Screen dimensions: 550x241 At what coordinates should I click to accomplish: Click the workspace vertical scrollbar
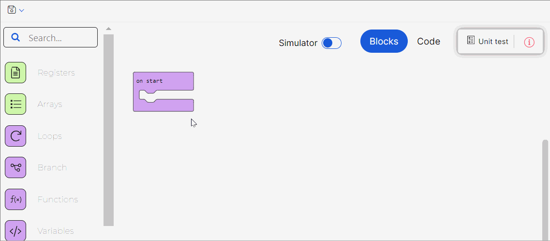click(x=545, y=189)
